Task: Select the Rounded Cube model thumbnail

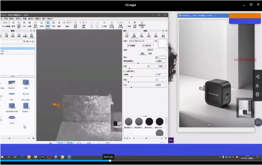Action: pyautogui.click(x=12, y=107)
